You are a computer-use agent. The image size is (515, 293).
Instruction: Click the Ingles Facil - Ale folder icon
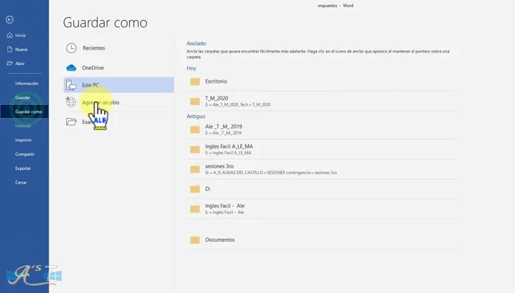[195, 209]
